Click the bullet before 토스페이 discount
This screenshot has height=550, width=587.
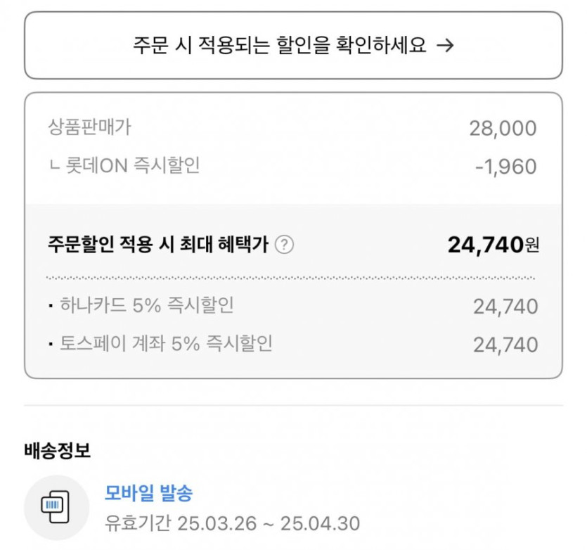coord(51,345)
